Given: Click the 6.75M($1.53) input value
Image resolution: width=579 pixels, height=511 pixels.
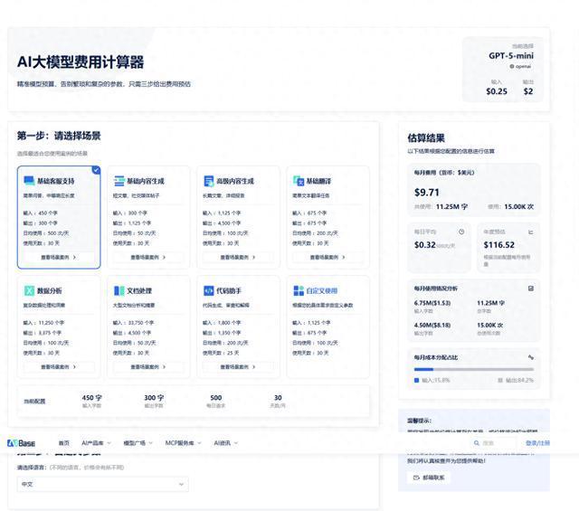Looking at the screenshot, I should (432, 303).
